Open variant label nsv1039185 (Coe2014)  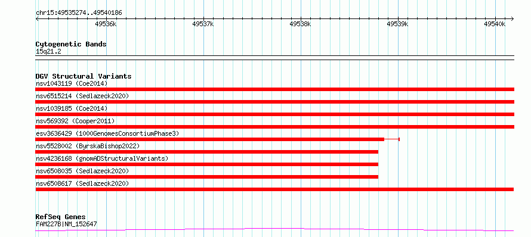[72, 108]
